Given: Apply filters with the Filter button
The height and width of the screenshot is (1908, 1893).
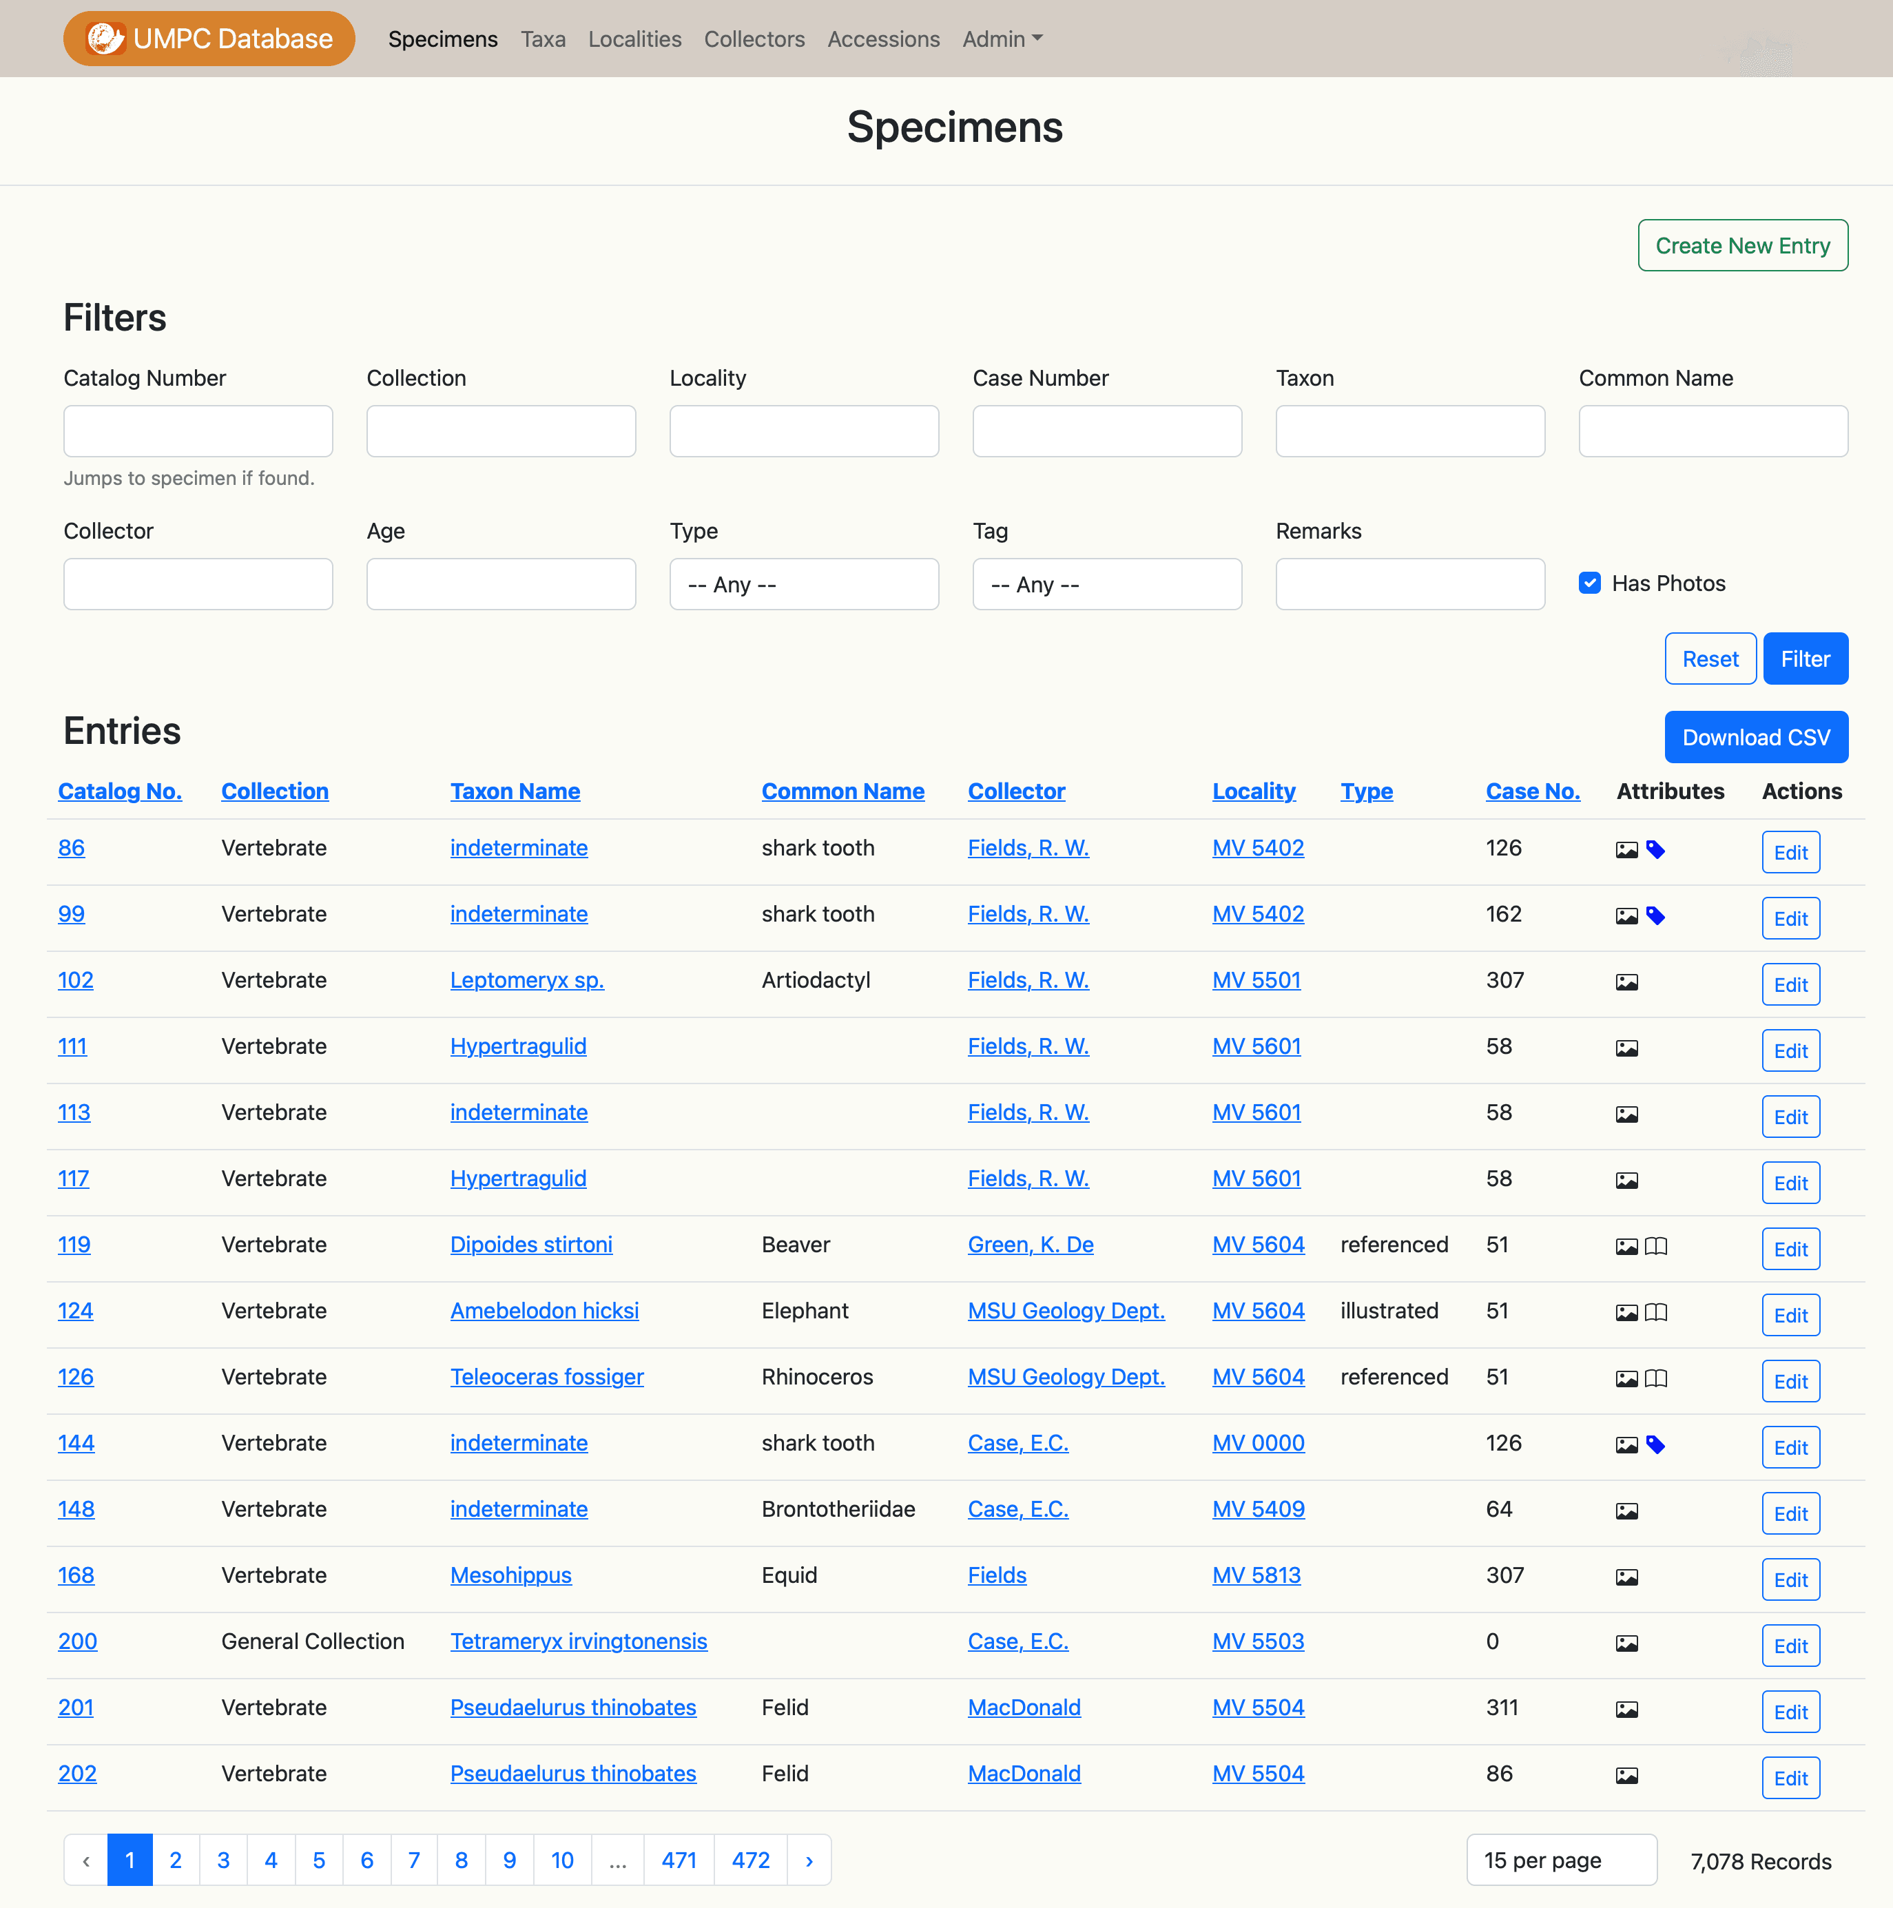Looking at the screenshot, I should pyautogui.click(x=1805, y=659).
